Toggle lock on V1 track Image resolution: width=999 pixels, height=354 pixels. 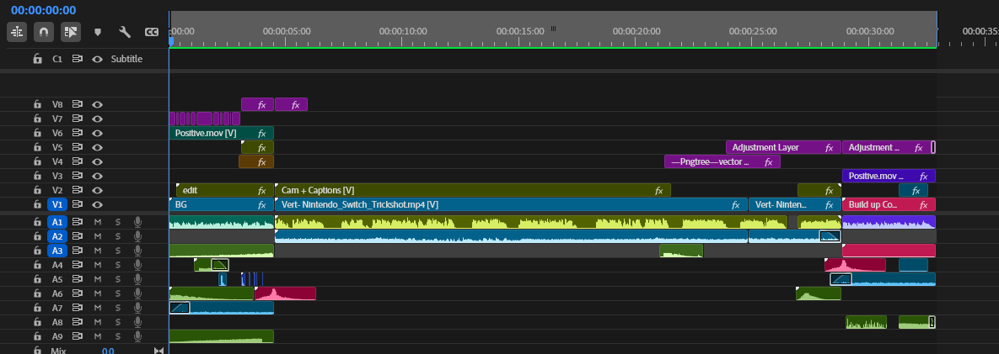[x=38, y=204]
